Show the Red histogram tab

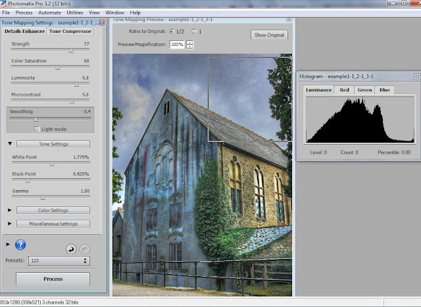[x=344, y=89]
